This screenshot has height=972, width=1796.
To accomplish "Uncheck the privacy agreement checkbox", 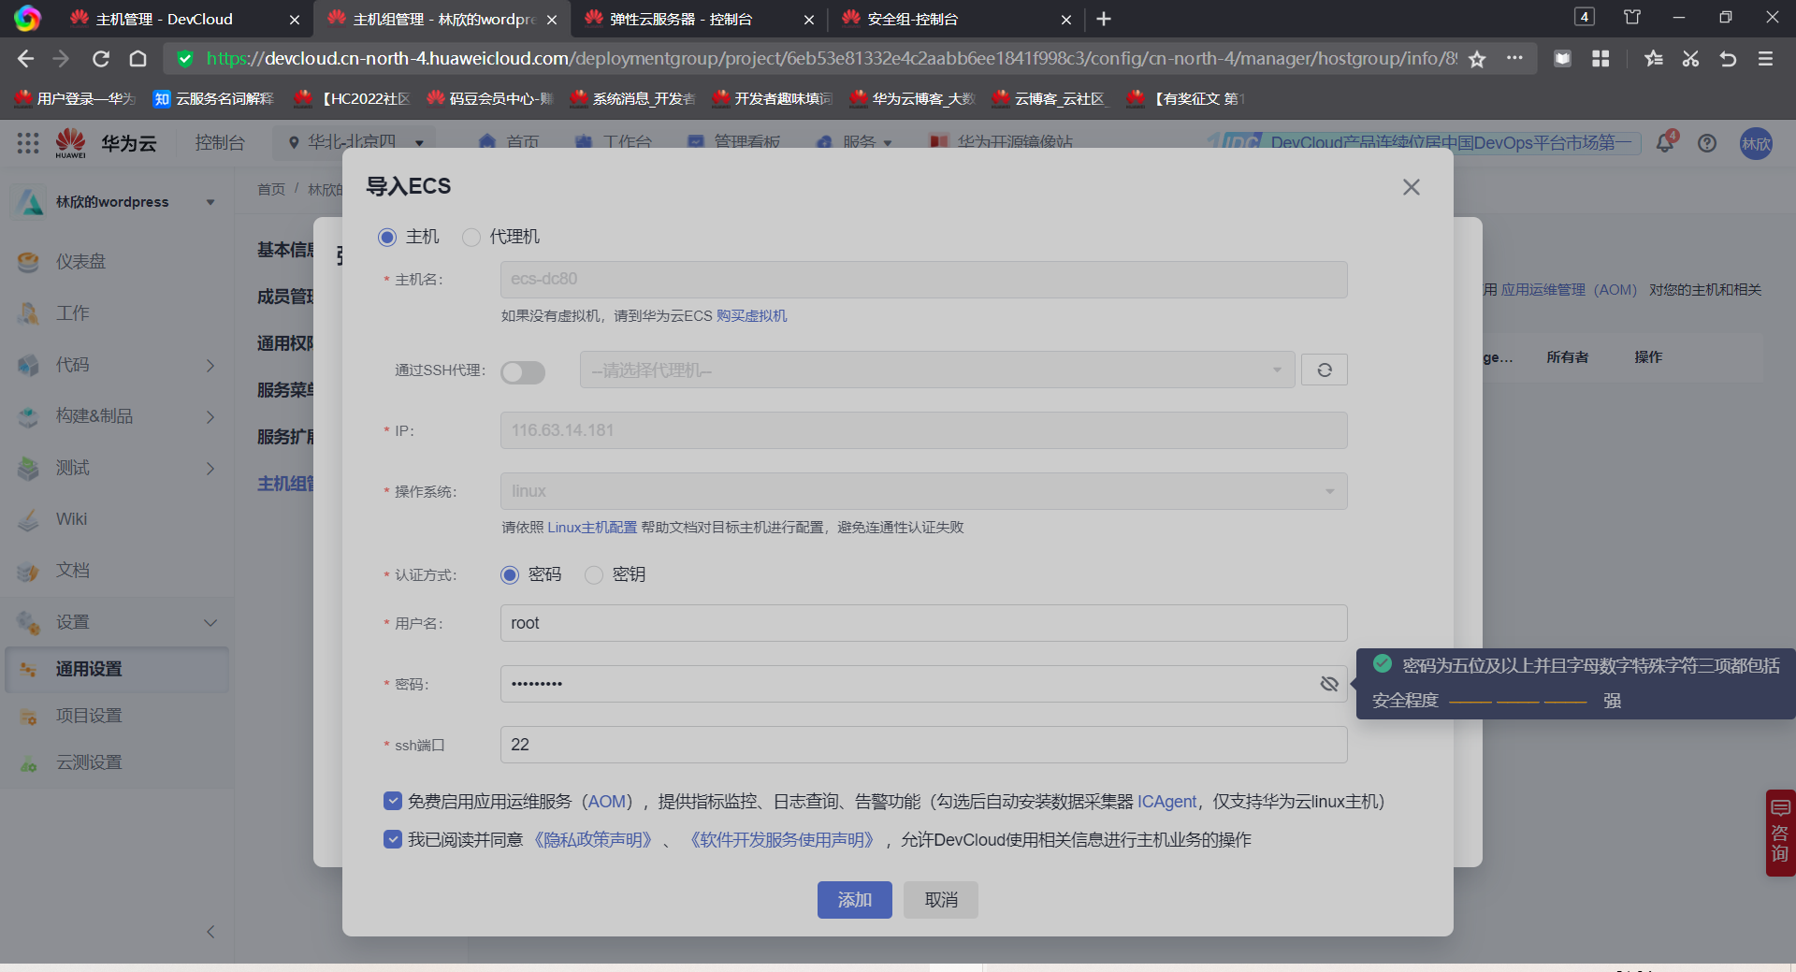I will [393, 839].
